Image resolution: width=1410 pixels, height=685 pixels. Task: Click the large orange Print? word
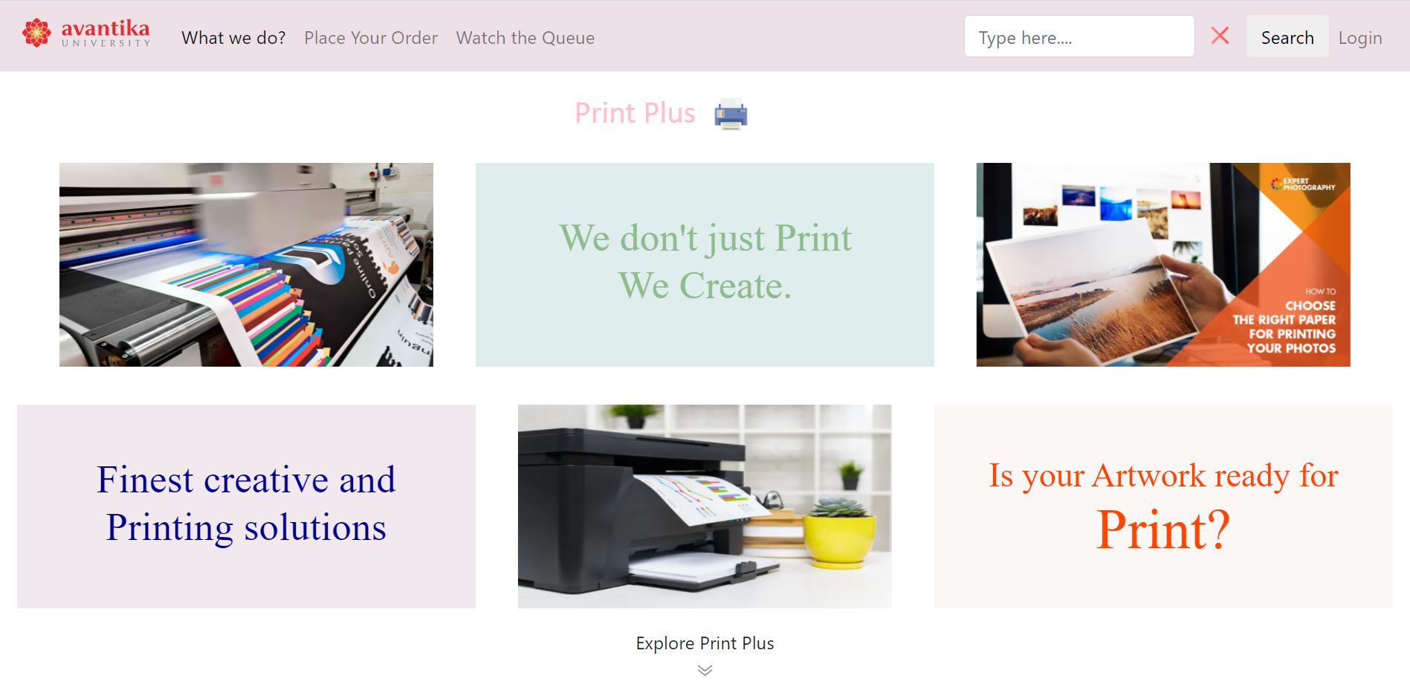[1163, 530]
